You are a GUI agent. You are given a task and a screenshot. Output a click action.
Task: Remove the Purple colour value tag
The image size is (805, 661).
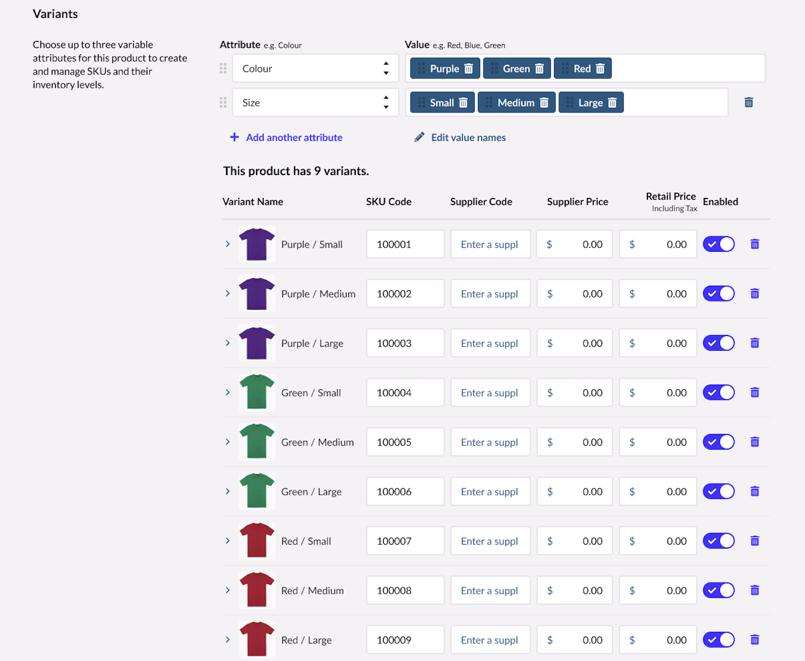point(468,69)
